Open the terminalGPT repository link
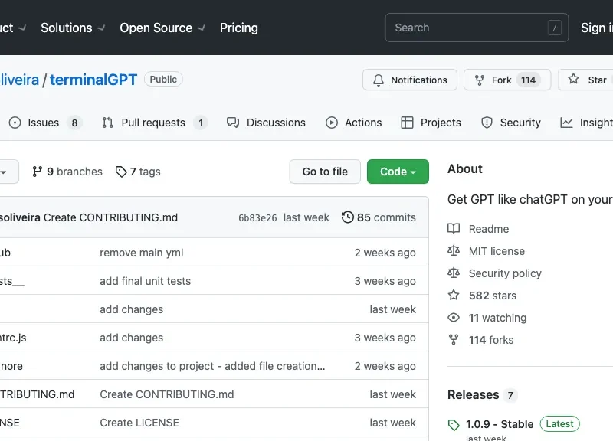The image size is (613, 441). [x=93, y=80]
